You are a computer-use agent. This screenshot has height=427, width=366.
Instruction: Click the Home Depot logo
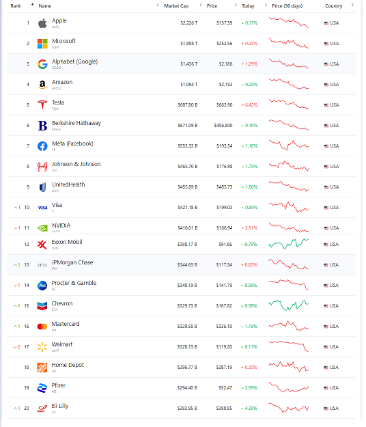[42, 368]
